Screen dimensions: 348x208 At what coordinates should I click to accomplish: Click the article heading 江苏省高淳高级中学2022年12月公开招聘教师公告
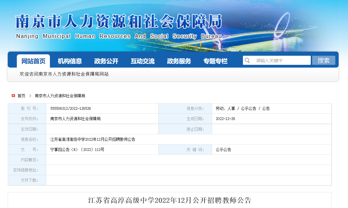pyautogui.click(x=170, y=200)
